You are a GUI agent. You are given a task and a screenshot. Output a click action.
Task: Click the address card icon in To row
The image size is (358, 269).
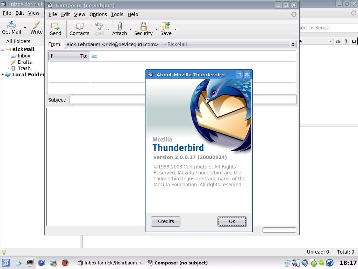point(94,56)
